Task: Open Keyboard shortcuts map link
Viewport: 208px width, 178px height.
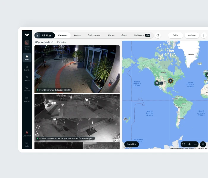Action: point(177,148)
